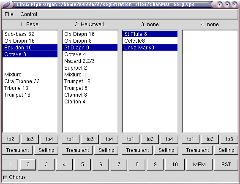Screen dimensions: 240x184
Task: Select combination preset 5
Action: 82,165
